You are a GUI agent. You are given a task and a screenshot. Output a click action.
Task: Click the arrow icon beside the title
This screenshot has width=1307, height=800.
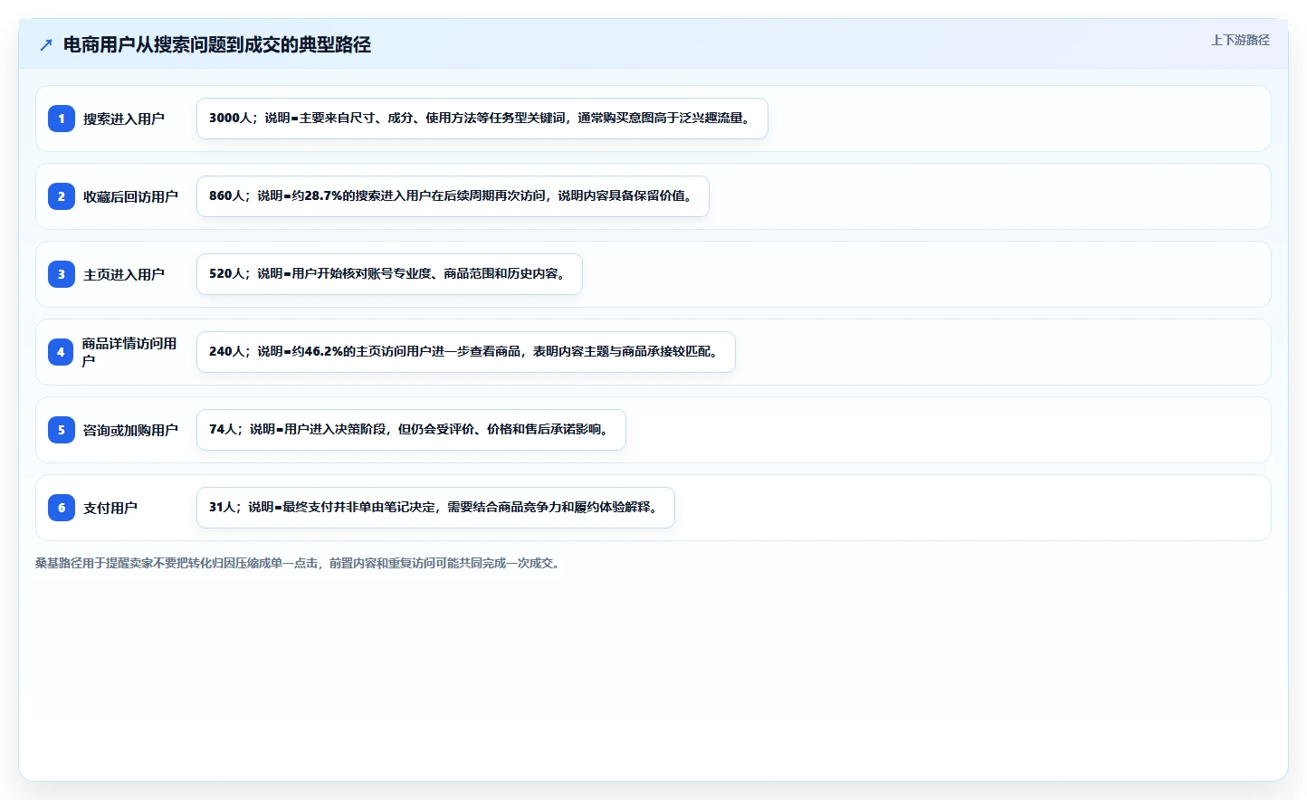tap(46, 44)
